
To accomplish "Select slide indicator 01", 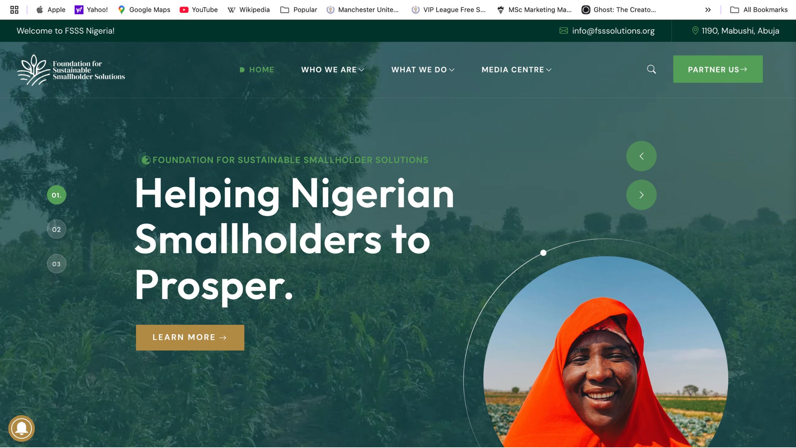I will coord(57,195).
